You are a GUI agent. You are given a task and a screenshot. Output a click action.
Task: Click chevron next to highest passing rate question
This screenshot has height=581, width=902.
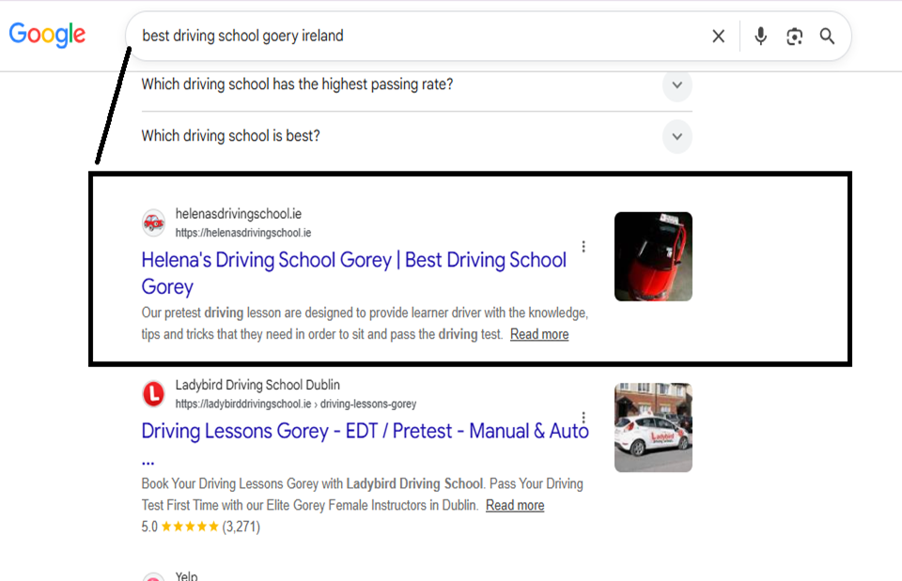[677, 85]
